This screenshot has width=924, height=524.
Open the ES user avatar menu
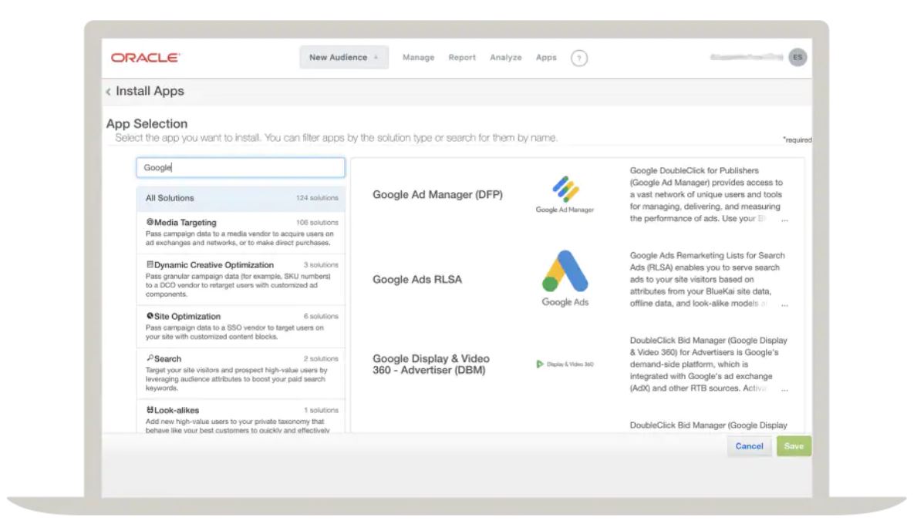pyautogui.click(x=798, y=57)
